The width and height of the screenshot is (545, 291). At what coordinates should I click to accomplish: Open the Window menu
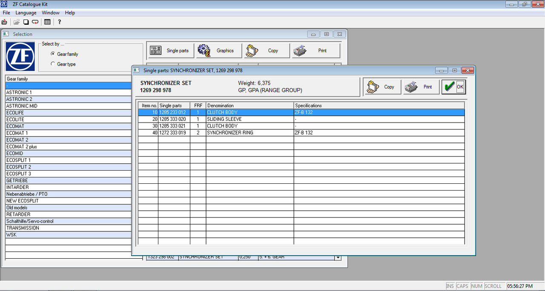pos(51,13)
